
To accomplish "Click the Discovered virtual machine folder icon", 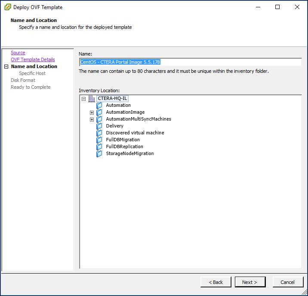I will [x=99, y=133].
